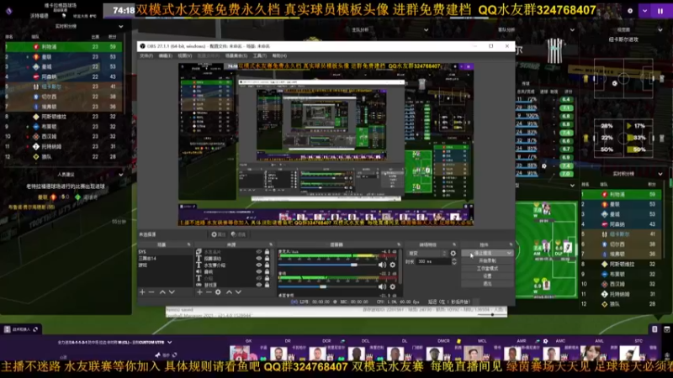
Task: Pop out the Scenes dock with its header icon
Action: 188,244
